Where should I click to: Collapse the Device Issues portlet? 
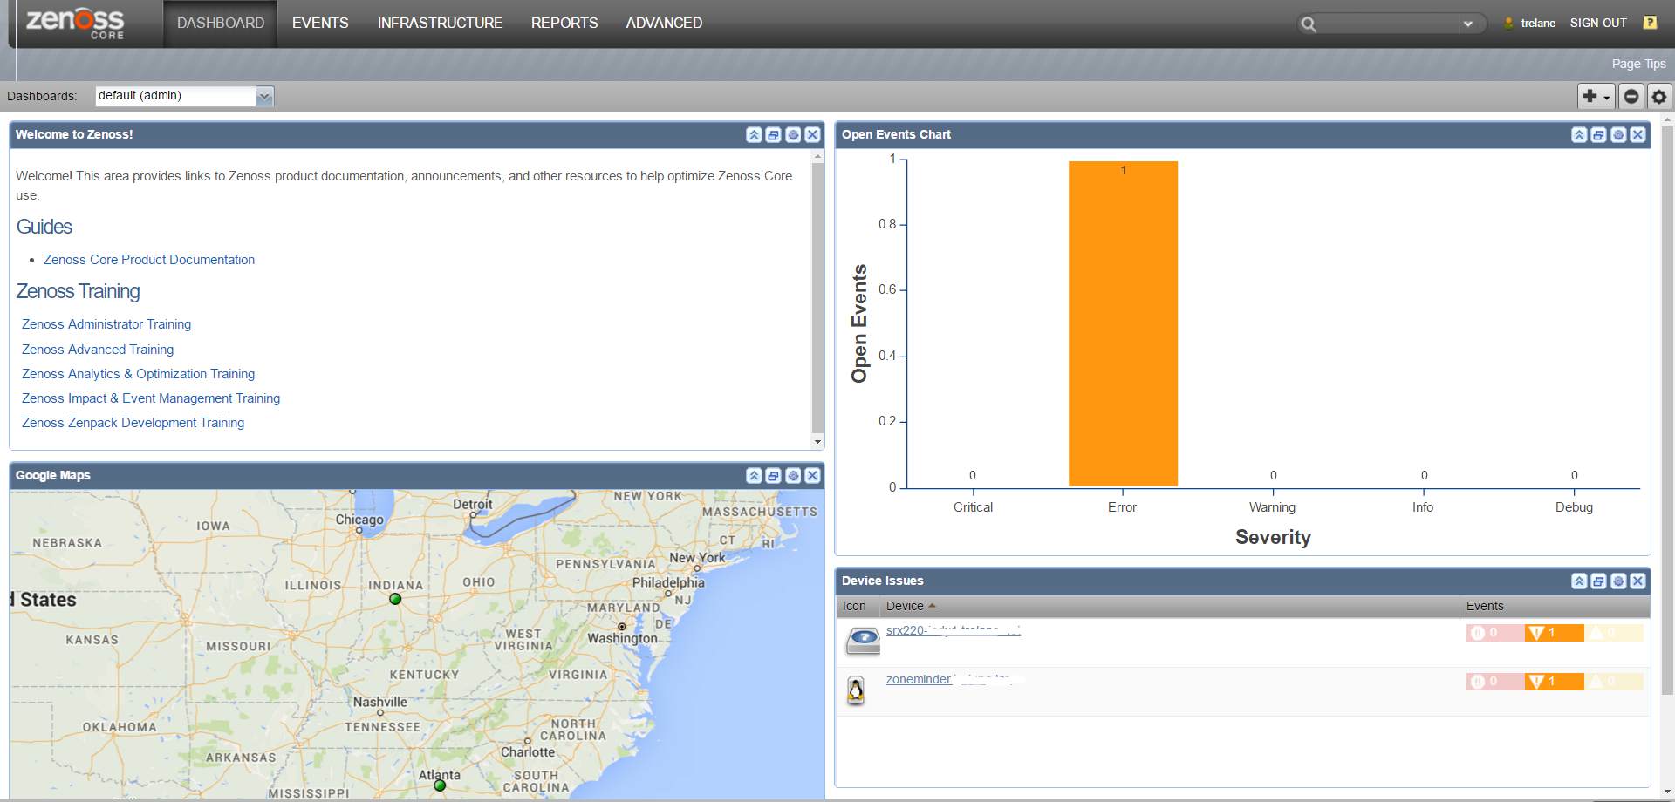click(x=1579, y=581)
